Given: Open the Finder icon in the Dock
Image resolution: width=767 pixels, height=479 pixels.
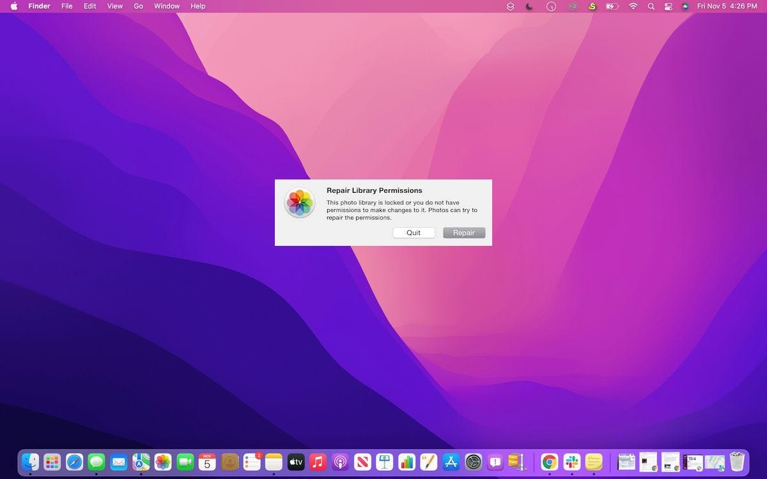Looking at the screenshot, I should click(x=30, y=462).
